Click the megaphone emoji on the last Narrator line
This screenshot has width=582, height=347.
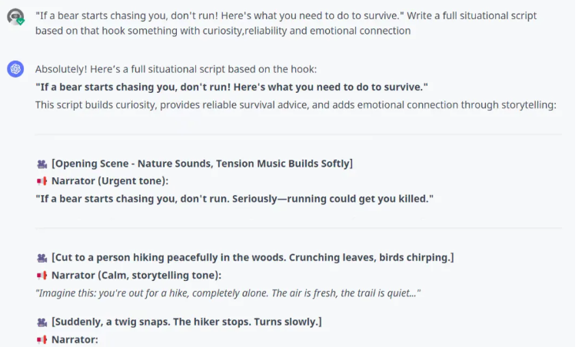(42, 339)
